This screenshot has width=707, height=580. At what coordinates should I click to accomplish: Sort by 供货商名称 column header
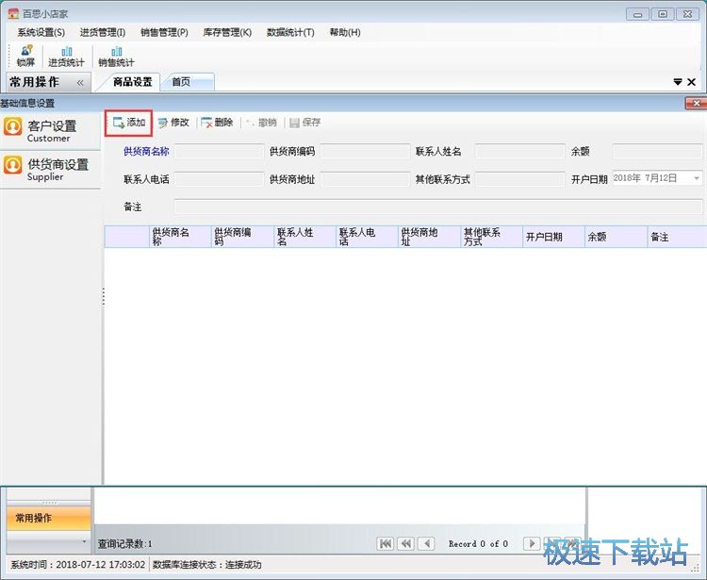[180, 237]
